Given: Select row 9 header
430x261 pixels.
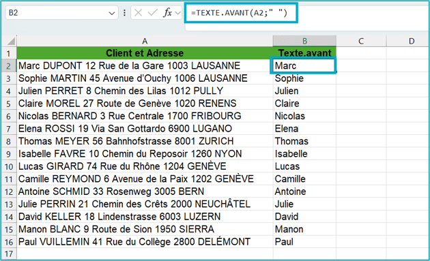Looking at the screenshot, I should (x=9, y=154).
